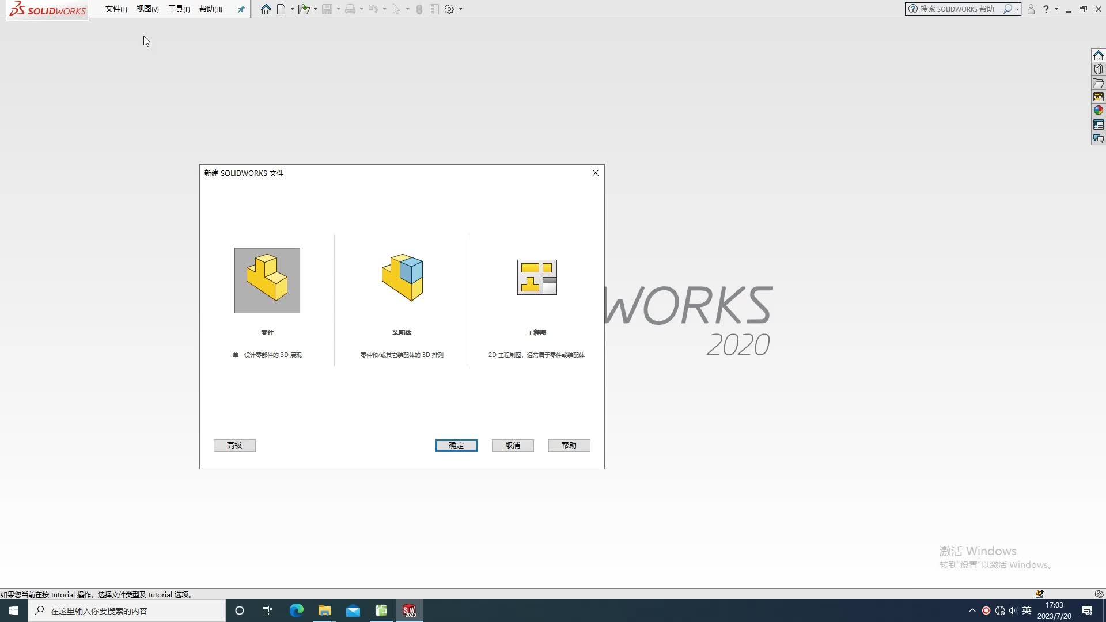Click the Print icon in the toolbar
This screenshot has width=1106, height=622.
(x=350, y=9)
